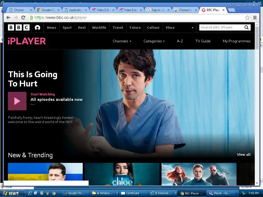This screenshot has width=263, height=197.
Task: Switch to the first Video Editor tab
Action: click(x=103, y=10)
